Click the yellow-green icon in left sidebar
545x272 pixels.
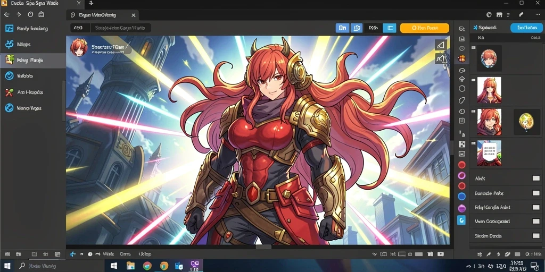coord(9,60)
